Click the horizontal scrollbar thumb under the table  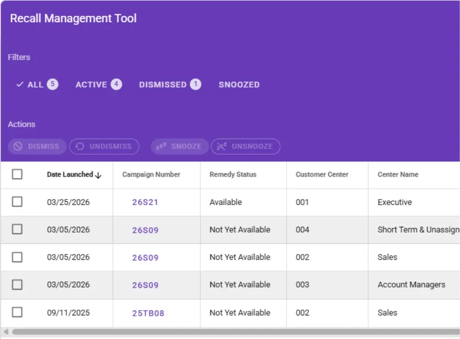236,332
